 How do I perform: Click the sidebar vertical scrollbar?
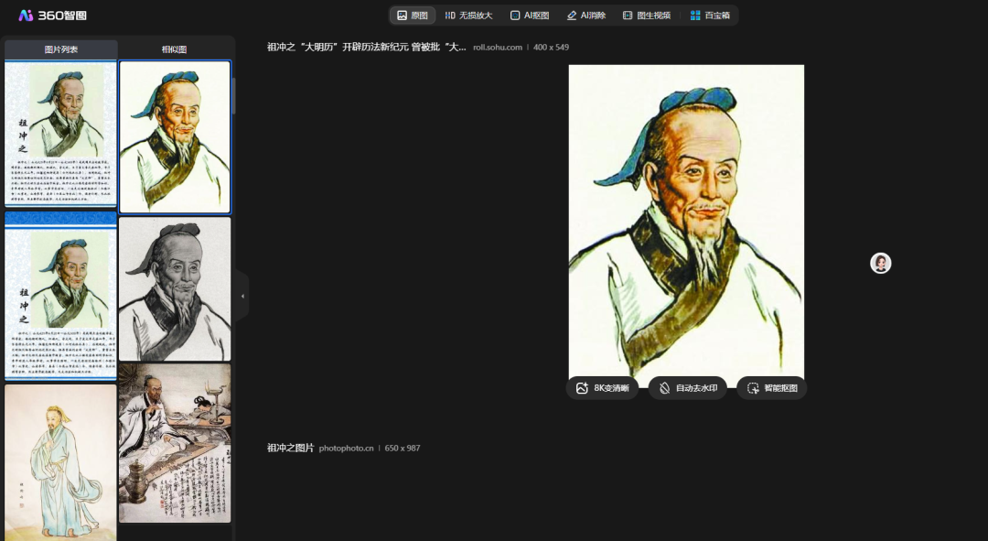click(233, 96)
